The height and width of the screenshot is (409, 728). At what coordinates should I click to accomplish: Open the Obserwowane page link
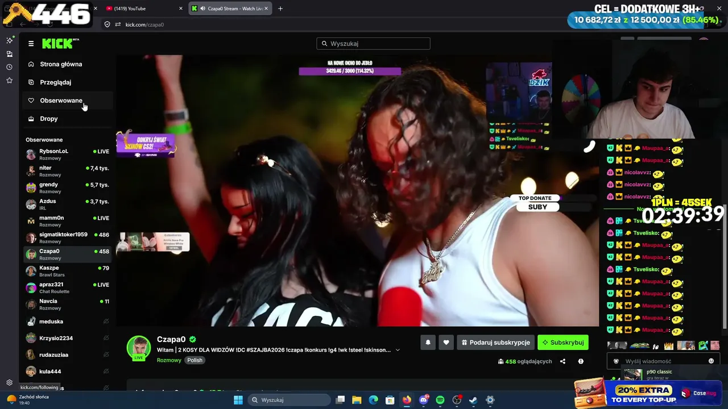[61, 101]
